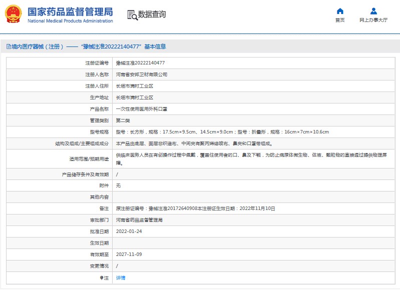Click the 型号规格 specification value text
400x290 pixels.
[222, 132]
